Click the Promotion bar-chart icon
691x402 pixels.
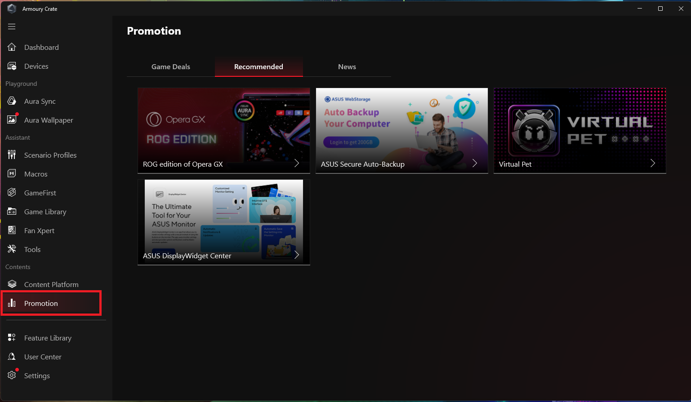(x=12, y=303)
